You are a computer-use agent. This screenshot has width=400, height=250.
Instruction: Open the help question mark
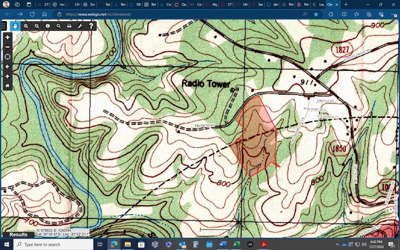click(91, 26)
